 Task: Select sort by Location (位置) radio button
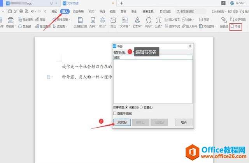click(141, 107)
